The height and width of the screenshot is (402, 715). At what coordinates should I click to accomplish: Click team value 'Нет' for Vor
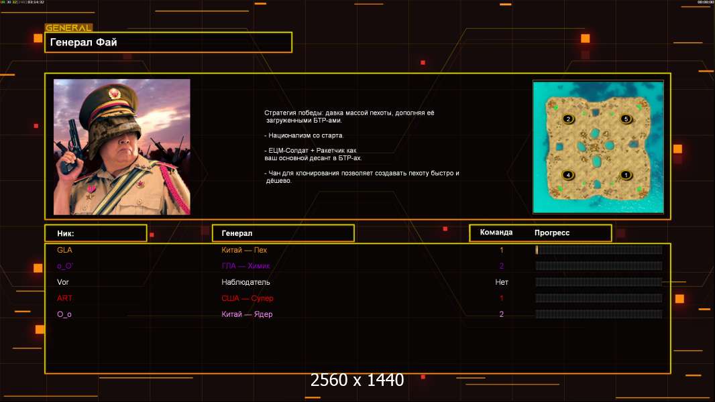click(502, 282)
